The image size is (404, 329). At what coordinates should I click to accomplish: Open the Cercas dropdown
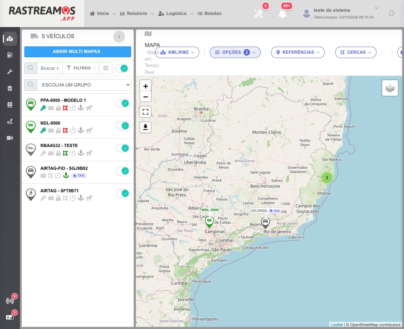356,52
